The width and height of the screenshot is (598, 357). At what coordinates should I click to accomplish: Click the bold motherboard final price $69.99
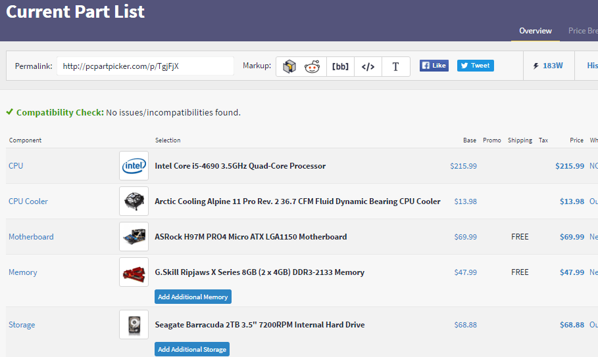tap(572, 237)
